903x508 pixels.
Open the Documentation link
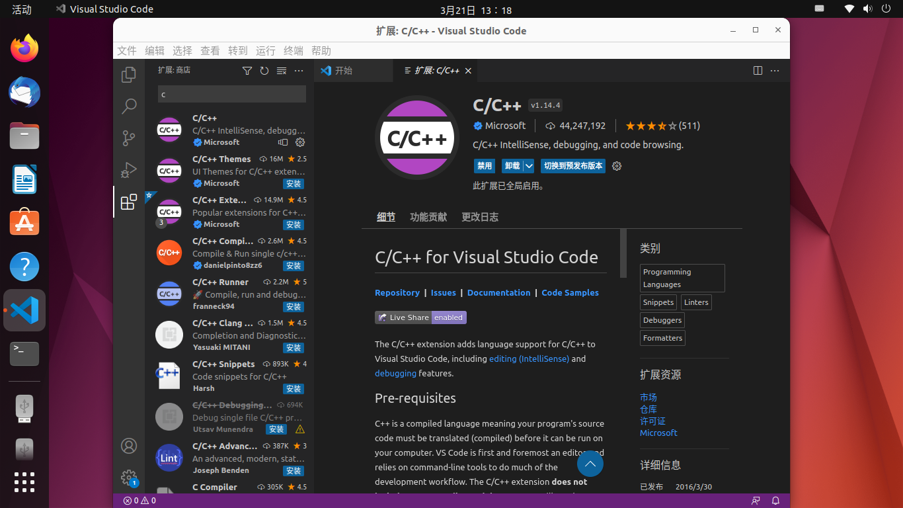click(499, 292)
